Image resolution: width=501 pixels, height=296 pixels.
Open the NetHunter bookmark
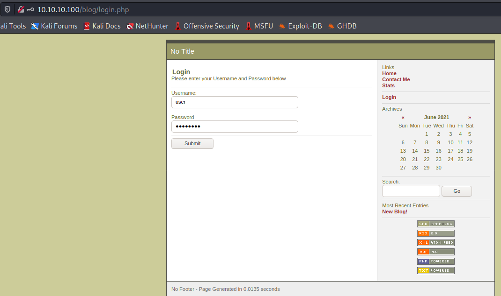(x=147, y=26)
